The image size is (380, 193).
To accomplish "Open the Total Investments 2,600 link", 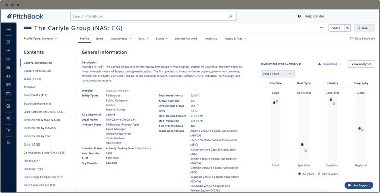I will (x=194, y=95).
